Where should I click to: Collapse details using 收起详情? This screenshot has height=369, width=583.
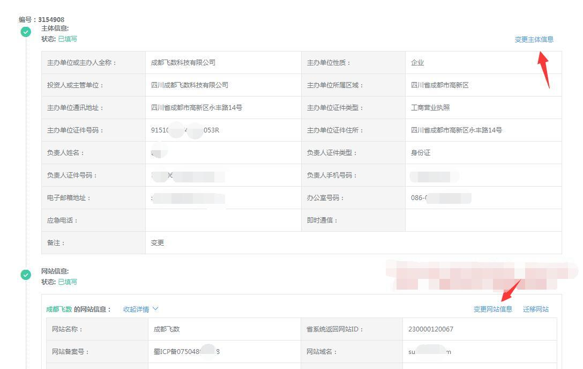coord(141,309)
